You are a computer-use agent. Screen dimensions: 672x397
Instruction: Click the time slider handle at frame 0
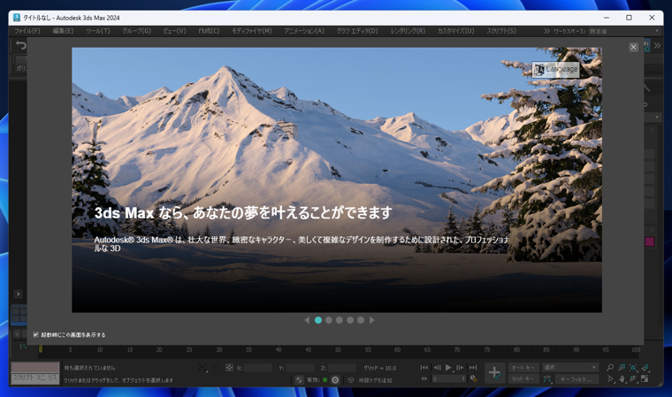click(x=41, y=349)
